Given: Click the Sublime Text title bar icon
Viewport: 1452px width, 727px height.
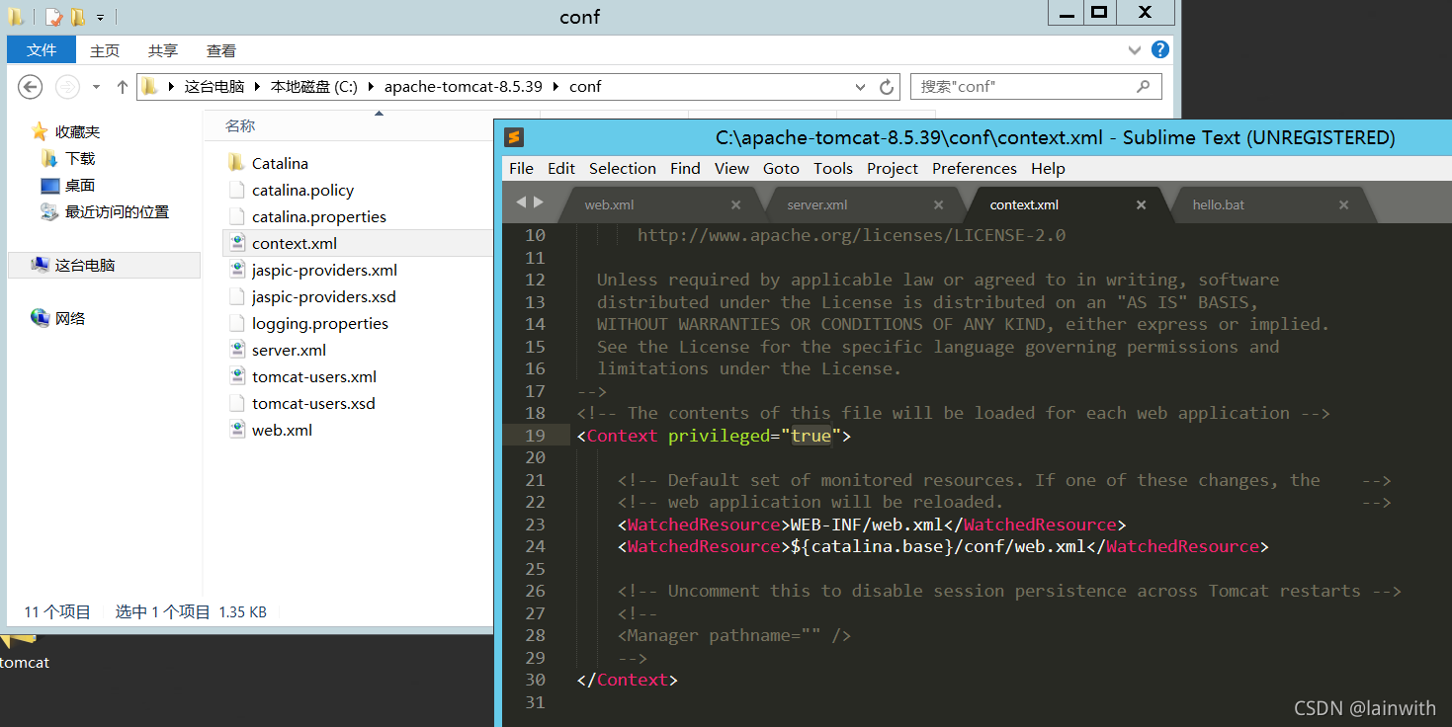Looking at the screenshot, I should 513,137.
